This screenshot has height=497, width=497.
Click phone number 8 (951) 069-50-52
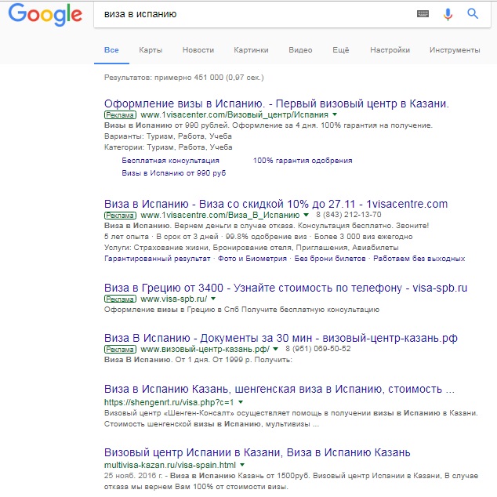click(318, 349)
